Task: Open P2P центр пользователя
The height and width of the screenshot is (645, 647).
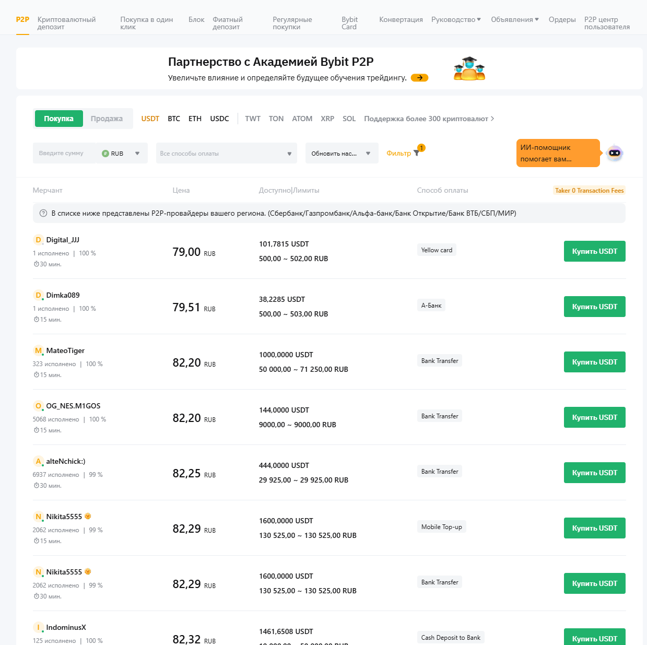Action: [x=607, y=23]
